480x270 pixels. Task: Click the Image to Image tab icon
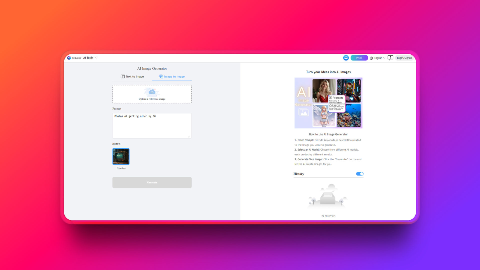tap(161, 76)
